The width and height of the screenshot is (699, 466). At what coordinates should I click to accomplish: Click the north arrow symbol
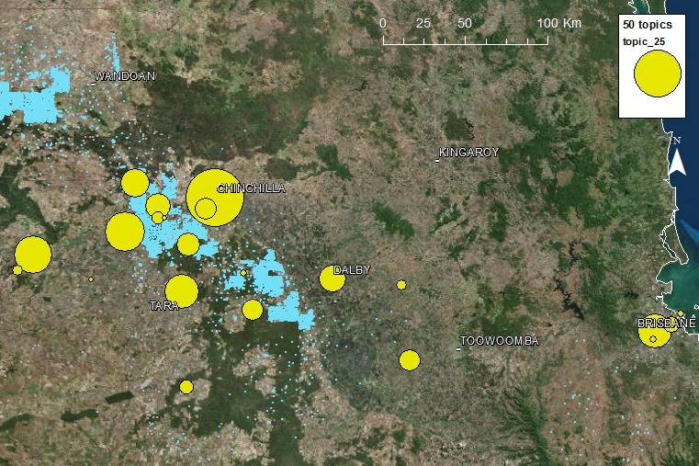tap(678, 155)
